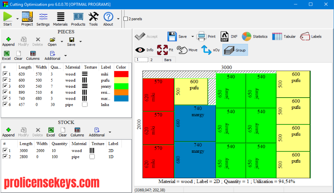
Task: Expand the Additional dropdown arrow in PIECES
Action: point(66,56)
